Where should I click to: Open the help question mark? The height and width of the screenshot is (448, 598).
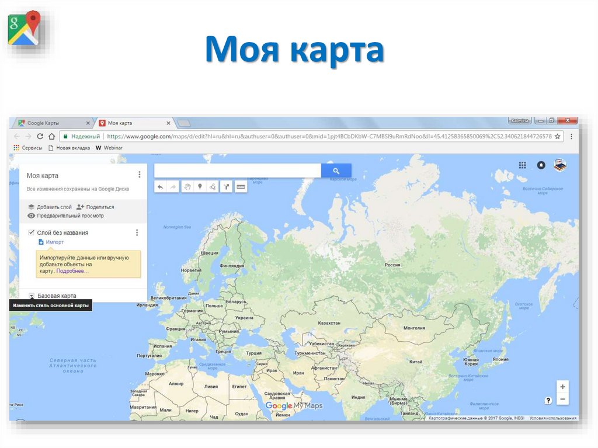tap(548, 400)
